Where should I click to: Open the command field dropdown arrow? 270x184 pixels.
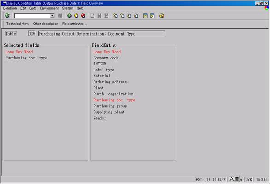pos(52,16)
